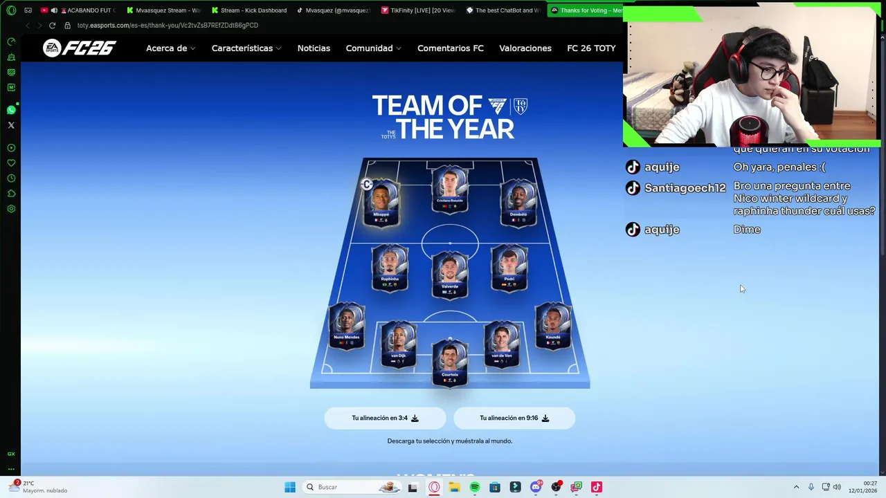Viewport: 886px width, 498px height.
Task: Expand the Características menu
Action: [246, 48]
